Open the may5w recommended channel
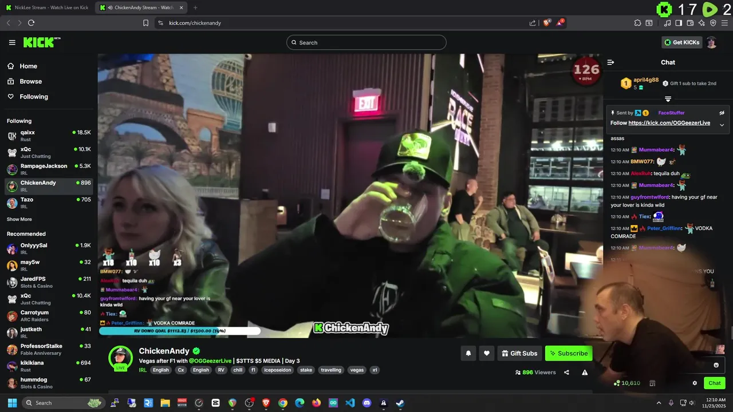The image size is (733, 412). click(49, 265)
